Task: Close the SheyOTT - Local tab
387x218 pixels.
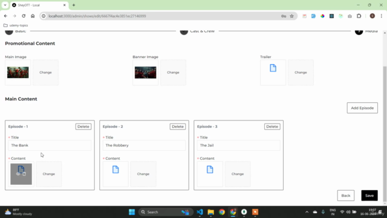Action: (65, 5)
